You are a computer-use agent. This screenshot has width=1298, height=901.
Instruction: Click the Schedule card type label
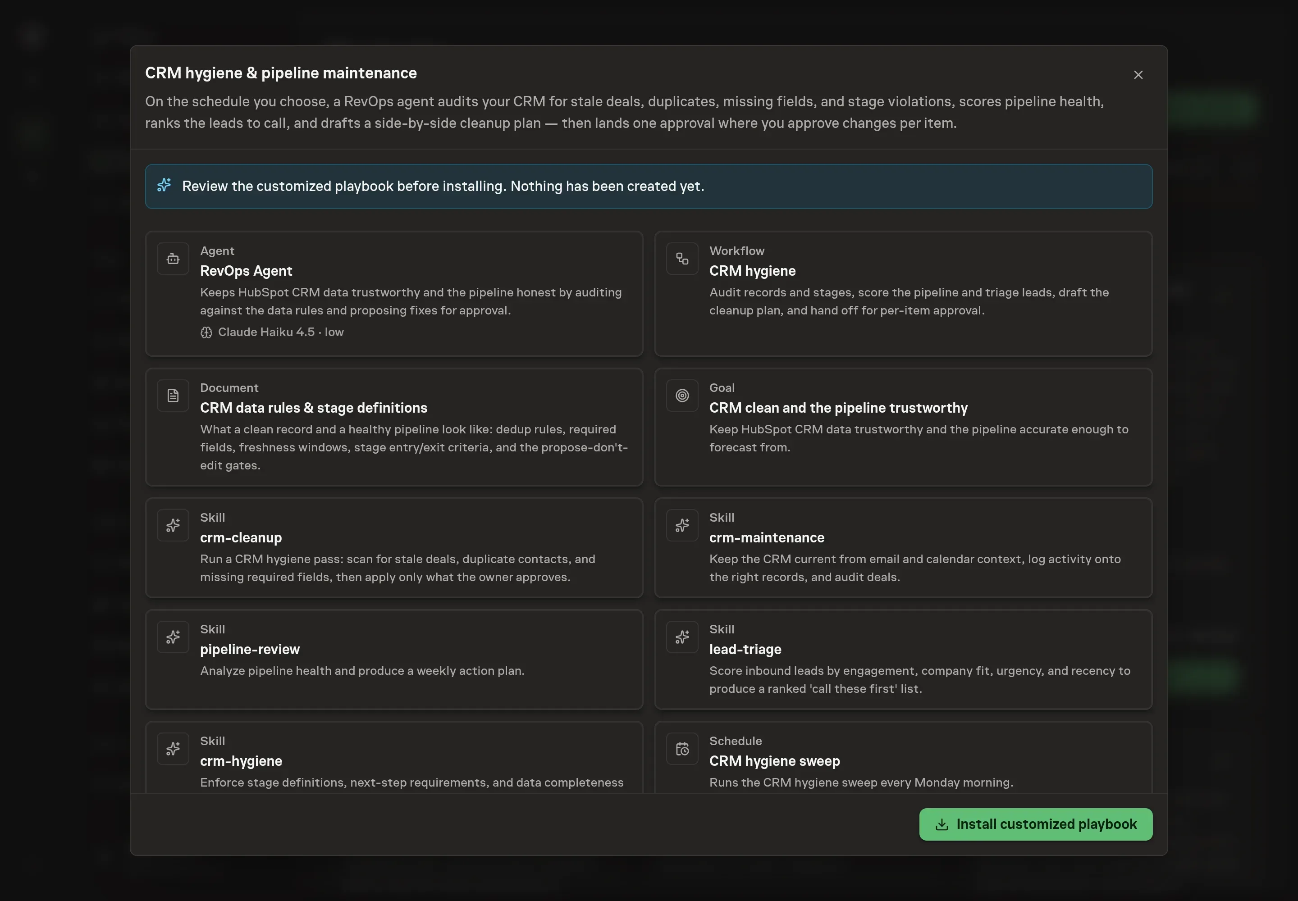click(x=736, y=741)
